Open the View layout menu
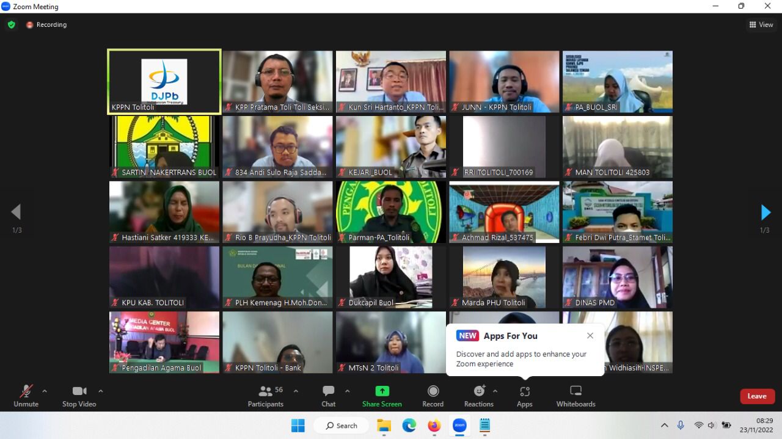The image size is (782, 439). click(x=761, y=24)
